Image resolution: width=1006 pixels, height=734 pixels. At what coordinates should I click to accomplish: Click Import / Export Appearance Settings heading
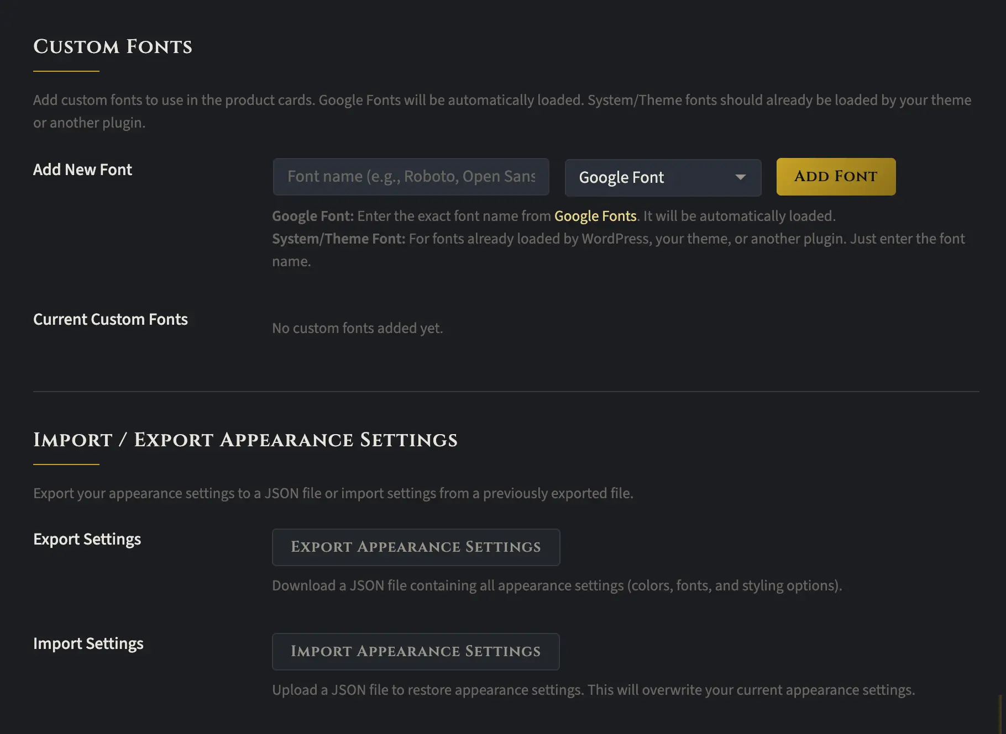tap(245, 440)
